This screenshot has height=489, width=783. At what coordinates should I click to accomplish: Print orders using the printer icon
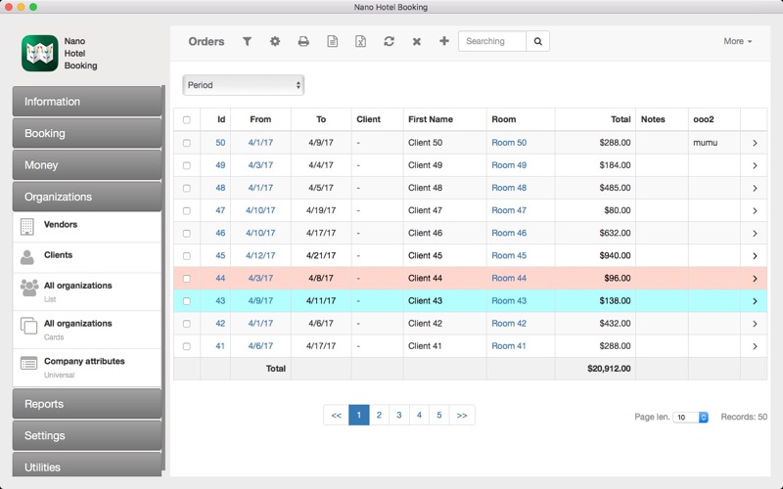(x=303, y=41)
